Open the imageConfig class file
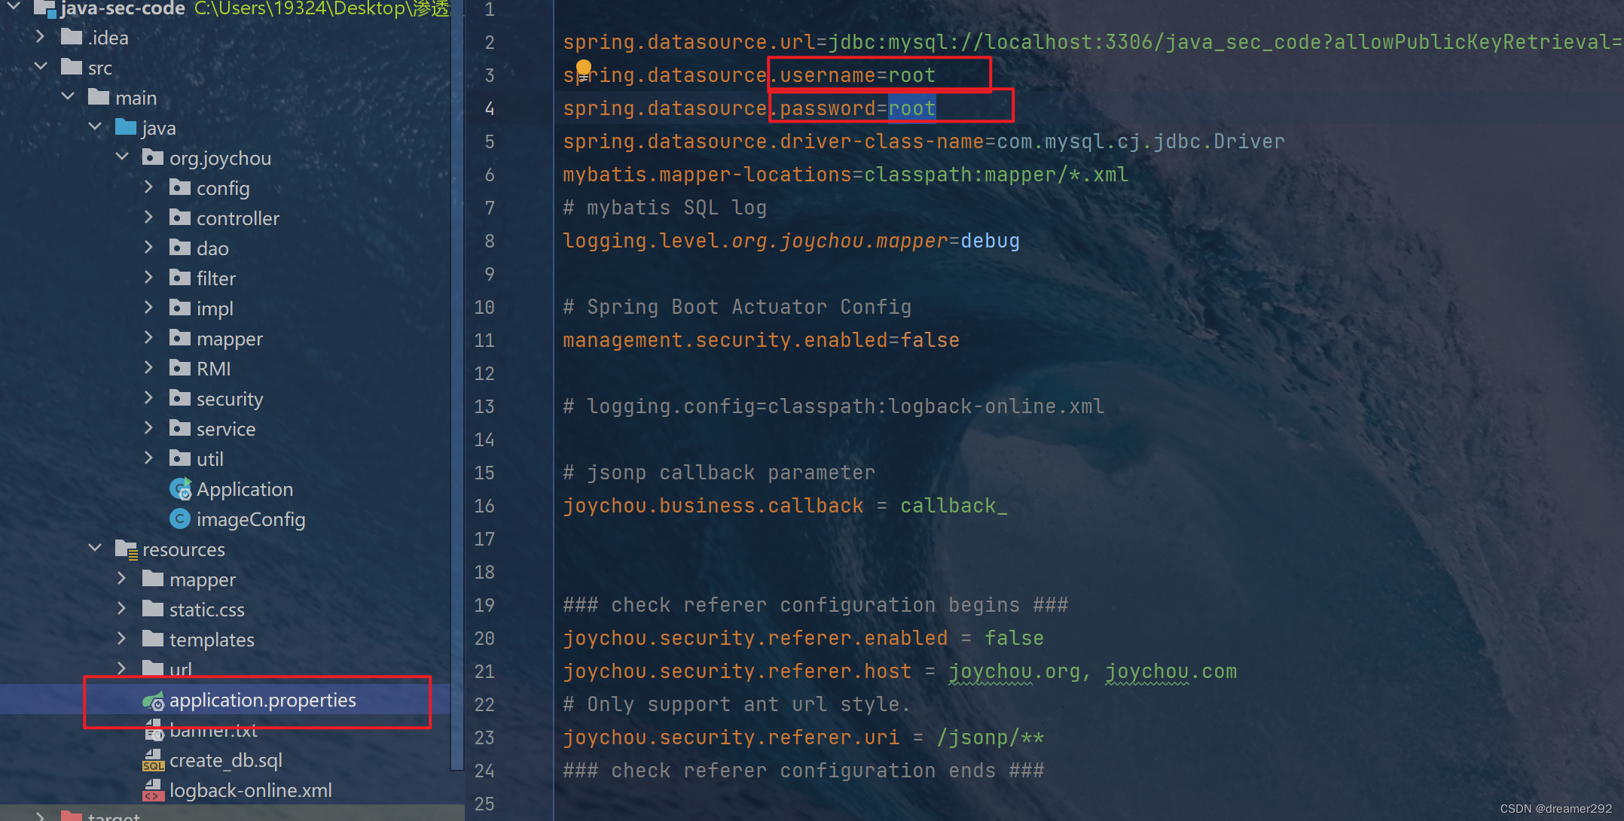Screen dimensions: 1624x821 (x=250, y=519)
